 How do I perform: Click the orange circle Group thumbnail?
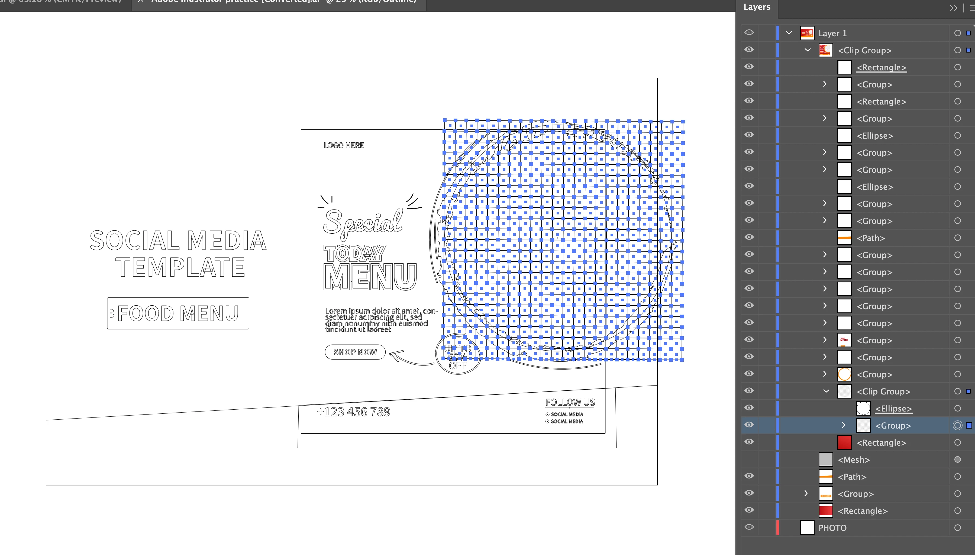(844, 374)
